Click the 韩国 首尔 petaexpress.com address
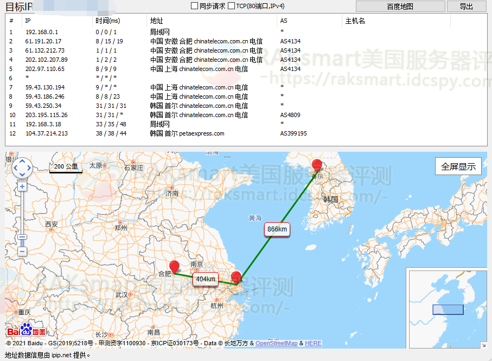Screen dimensions: 492x361 tap(187, 133)
